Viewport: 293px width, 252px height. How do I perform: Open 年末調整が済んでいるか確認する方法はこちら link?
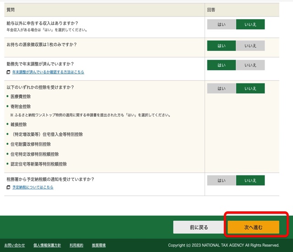pos(48,72)
